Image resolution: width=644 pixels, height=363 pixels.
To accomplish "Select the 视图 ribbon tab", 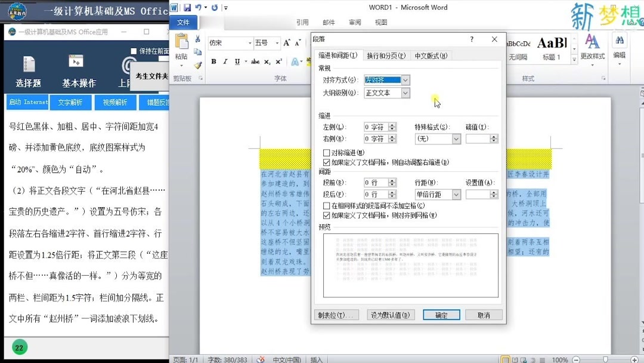I will (380, 22).
